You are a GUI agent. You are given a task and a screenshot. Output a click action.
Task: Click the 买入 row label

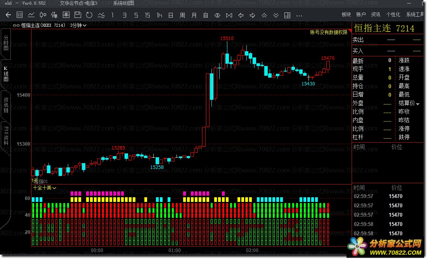click(x=358, y=51)
